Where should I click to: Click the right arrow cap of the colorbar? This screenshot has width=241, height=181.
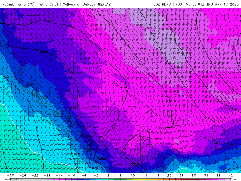pyautogui.click(x=234, y=179)
